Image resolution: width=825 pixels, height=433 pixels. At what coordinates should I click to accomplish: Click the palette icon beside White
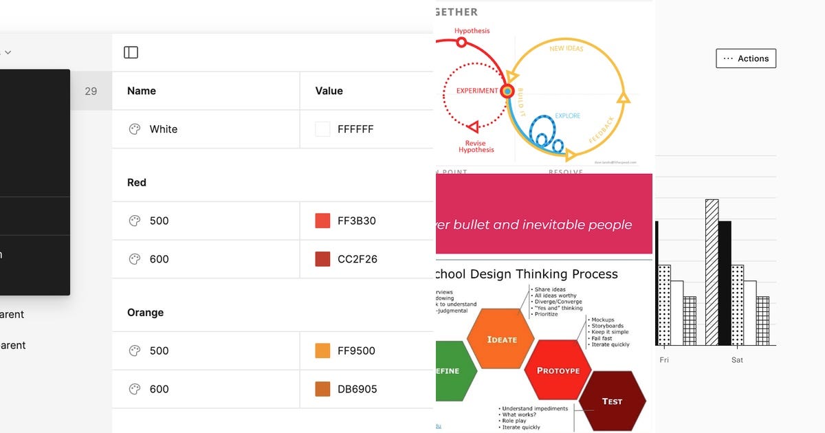point(135,129)
